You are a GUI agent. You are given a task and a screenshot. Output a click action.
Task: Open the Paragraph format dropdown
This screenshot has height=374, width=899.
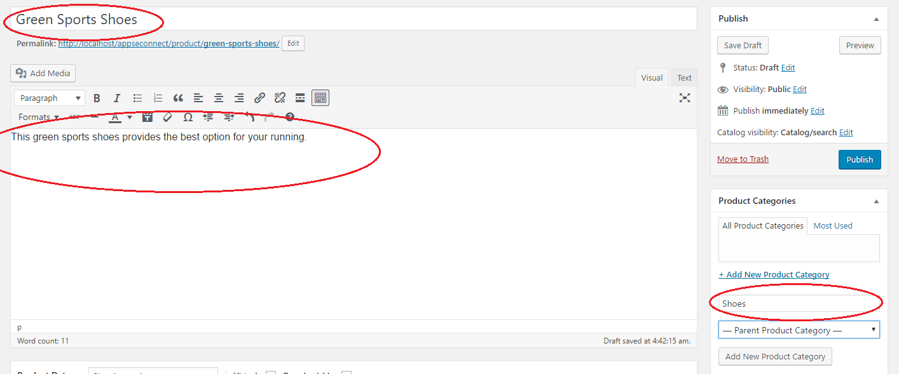50,98
